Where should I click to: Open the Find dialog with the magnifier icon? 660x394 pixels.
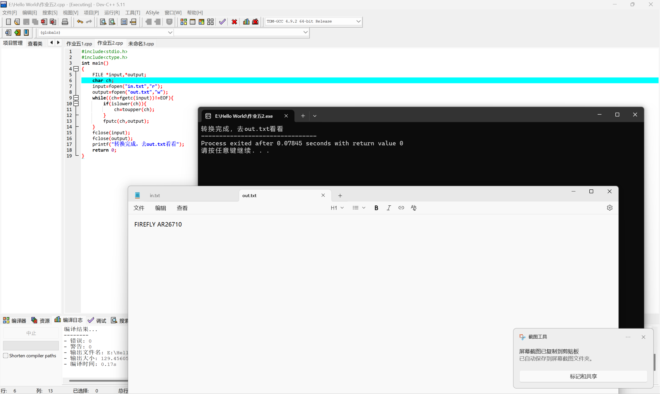[103, 22]
